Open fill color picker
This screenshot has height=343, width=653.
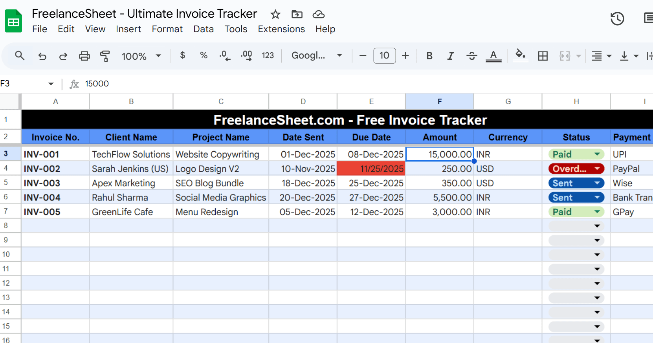click(520, 55)
